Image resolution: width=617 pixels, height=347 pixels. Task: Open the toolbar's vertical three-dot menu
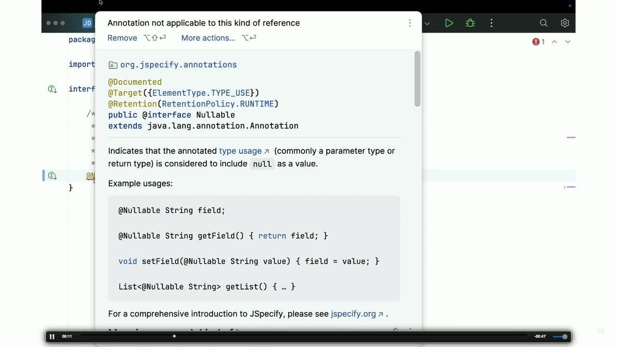tap(491, 23)
